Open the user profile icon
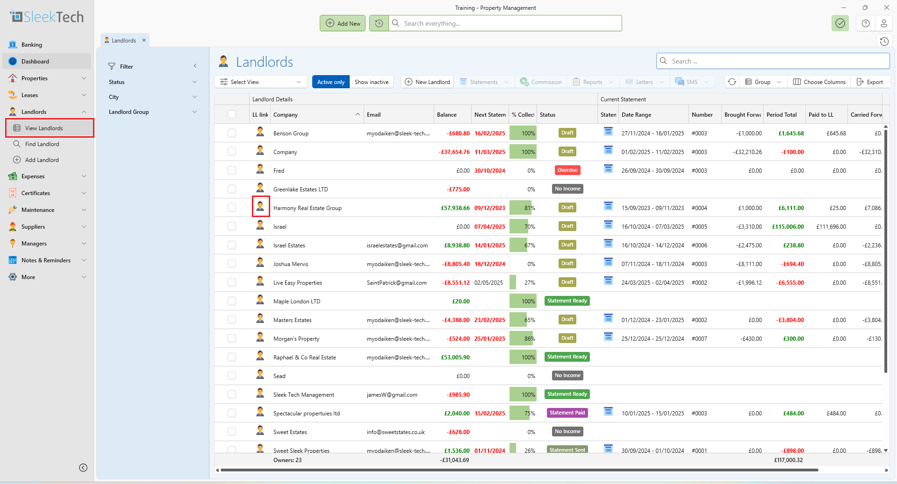The height and width of the screenshot is (484, 897). click(x=883, y=23)
